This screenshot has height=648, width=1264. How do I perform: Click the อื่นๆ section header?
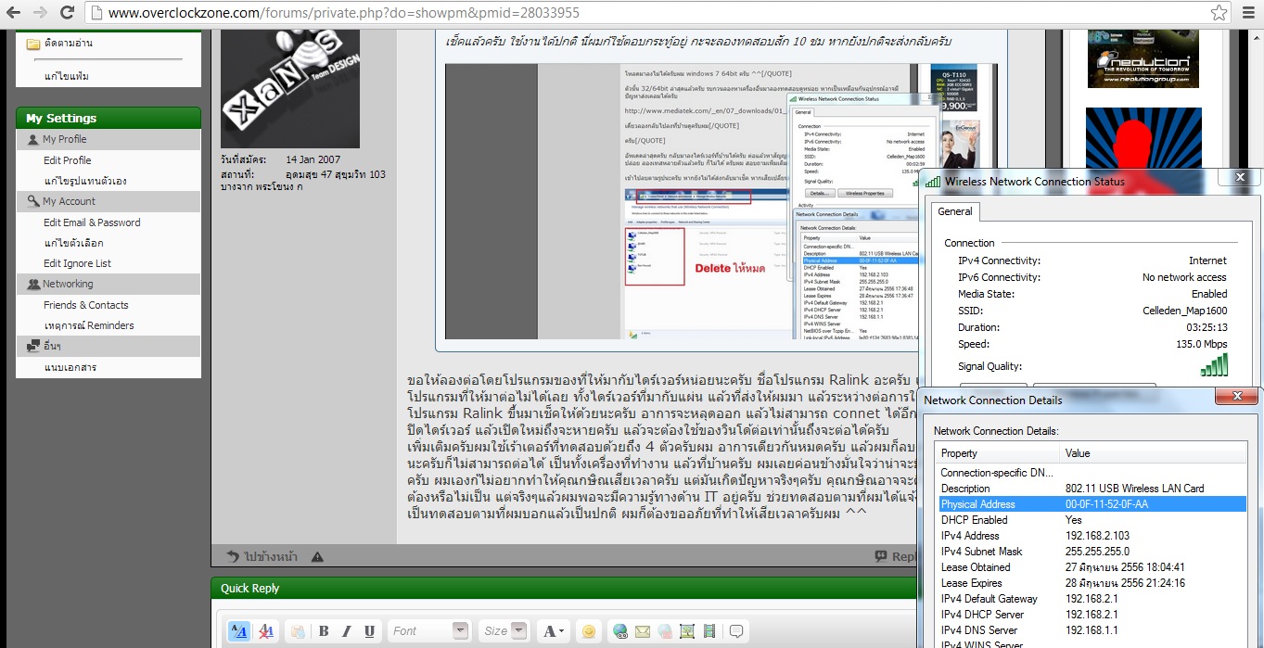coord(109,346)
